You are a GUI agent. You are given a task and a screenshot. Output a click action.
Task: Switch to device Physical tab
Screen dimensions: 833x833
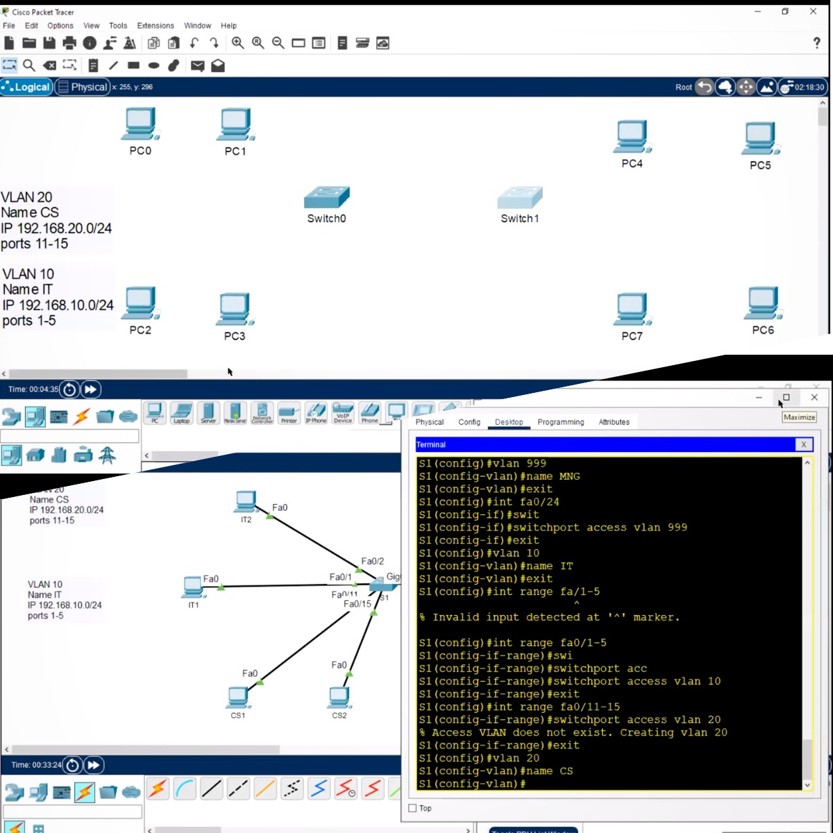click(x=430, y=422)
